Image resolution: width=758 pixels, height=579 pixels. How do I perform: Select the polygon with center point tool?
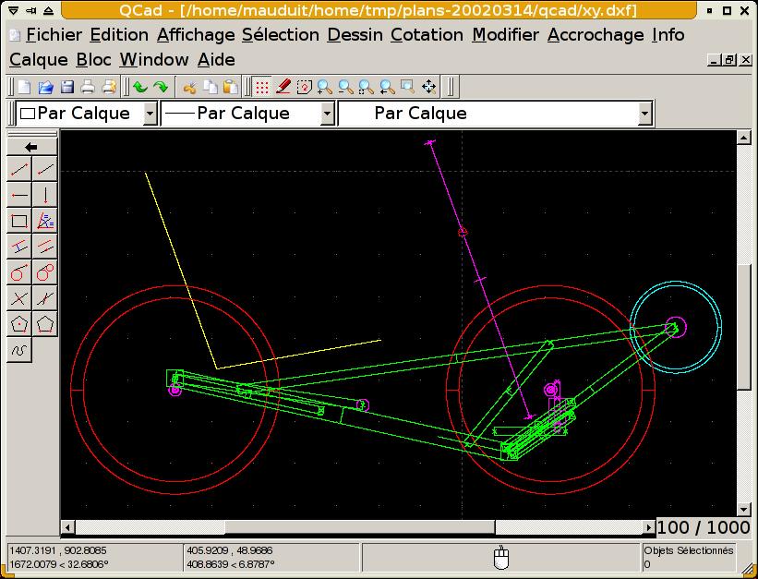click(19, 324)
